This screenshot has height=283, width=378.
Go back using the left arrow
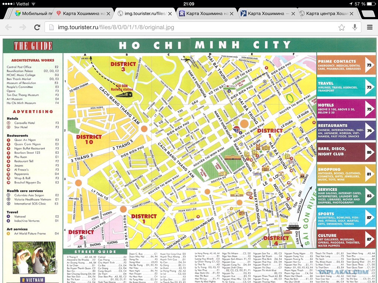tap(8, 27)
